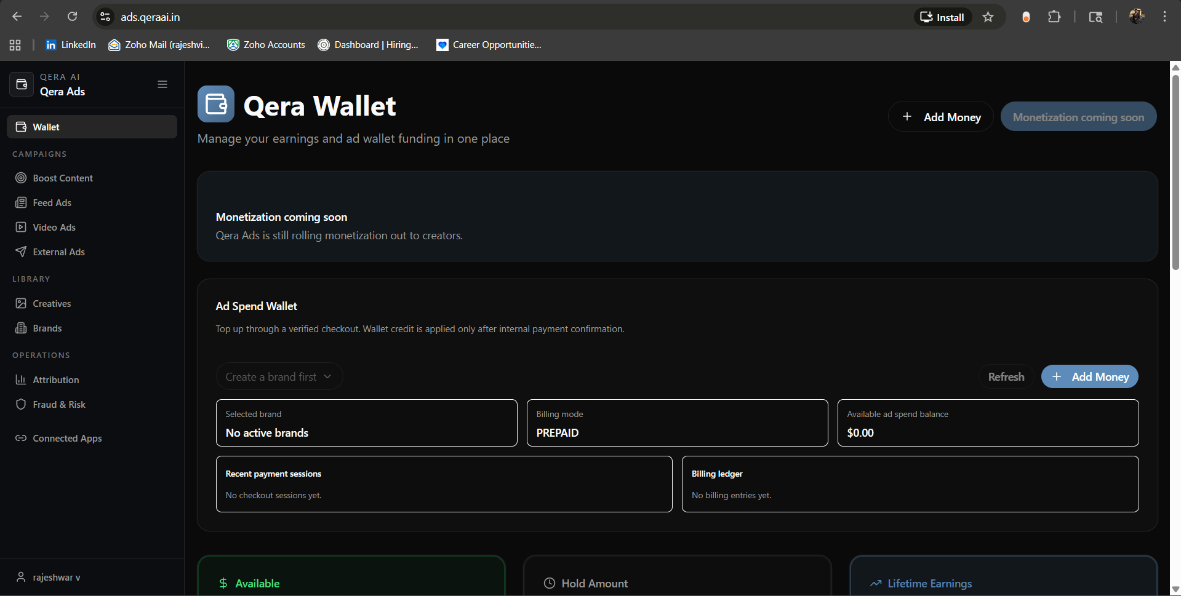
Task: Open the Creatives library
Action: [92, 303]
